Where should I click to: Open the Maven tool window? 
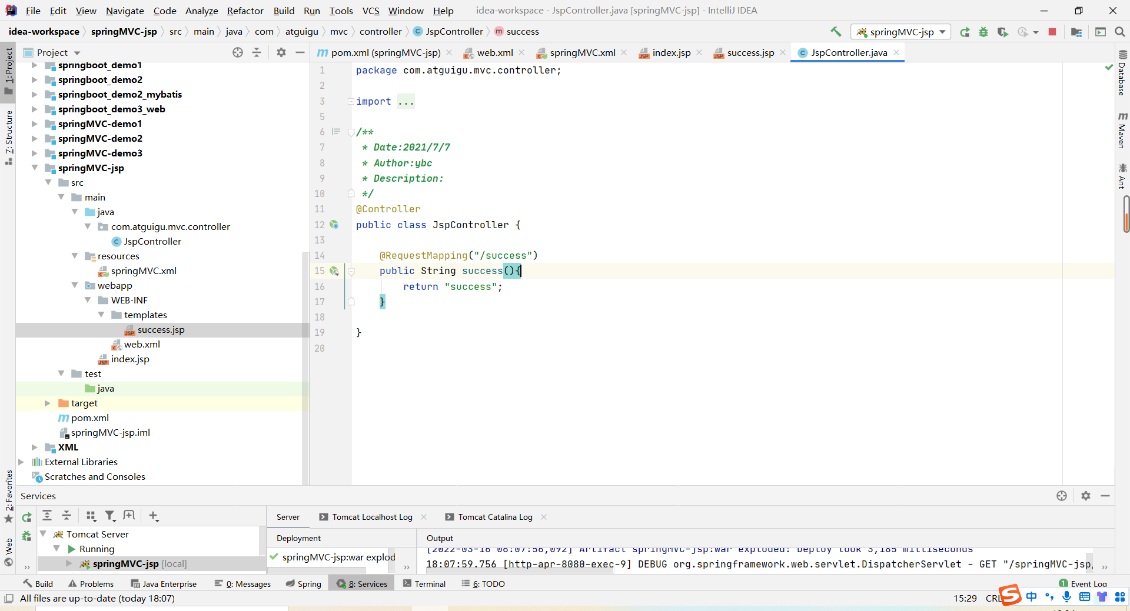click(x=1122, y=131)
